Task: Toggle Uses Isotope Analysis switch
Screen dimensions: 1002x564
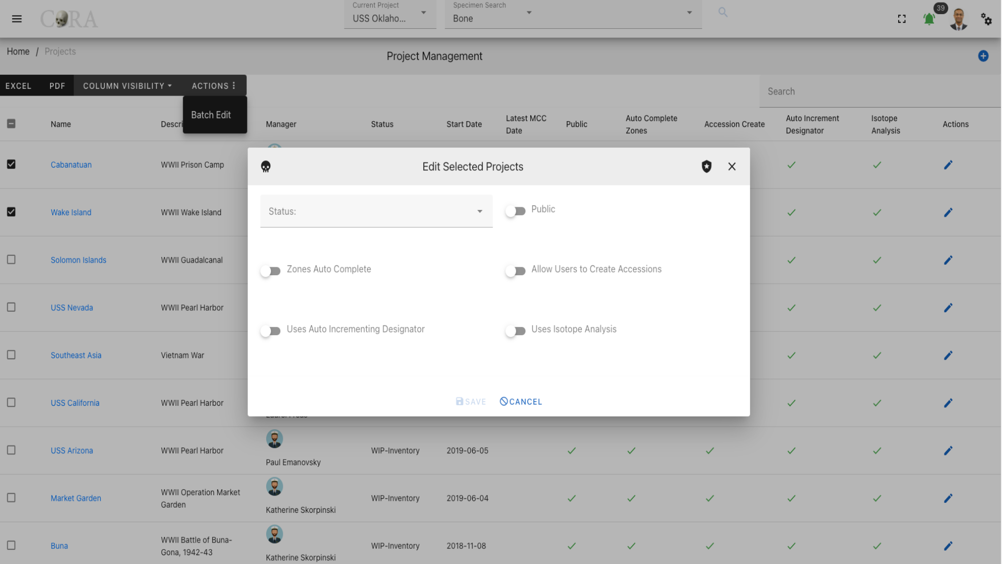Action: 516,331
